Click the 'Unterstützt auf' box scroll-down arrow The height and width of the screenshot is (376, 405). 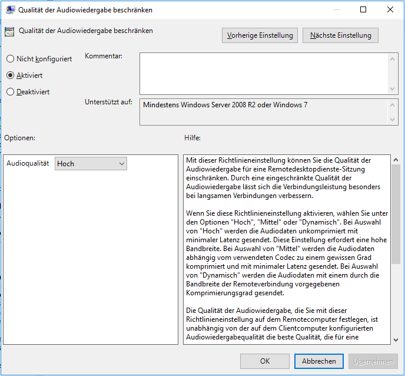[x=393, y=119]
